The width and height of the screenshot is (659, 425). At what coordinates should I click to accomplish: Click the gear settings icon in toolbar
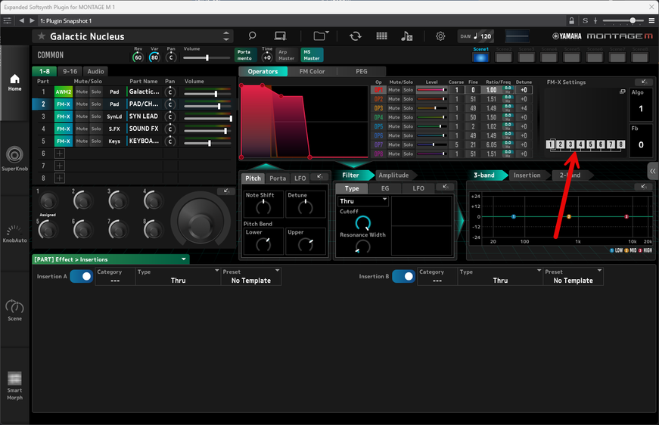point(440,36)
